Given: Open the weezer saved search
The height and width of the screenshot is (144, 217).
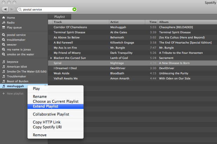Looking at the screenshot, I should coord(12,45).
